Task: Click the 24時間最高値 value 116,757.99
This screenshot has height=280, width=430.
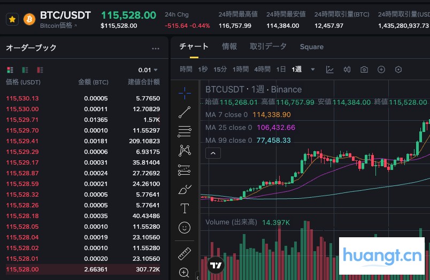Action: point(235,26)
